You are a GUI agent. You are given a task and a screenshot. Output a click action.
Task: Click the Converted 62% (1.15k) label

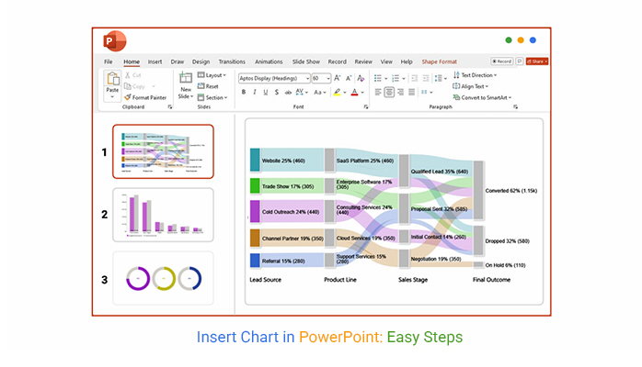(x=511, y=191)
